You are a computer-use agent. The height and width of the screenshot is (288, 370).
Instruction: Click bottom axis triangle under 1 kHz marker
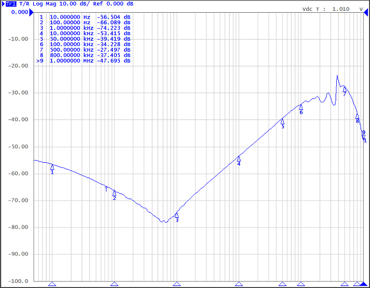[x=177, y=284]
